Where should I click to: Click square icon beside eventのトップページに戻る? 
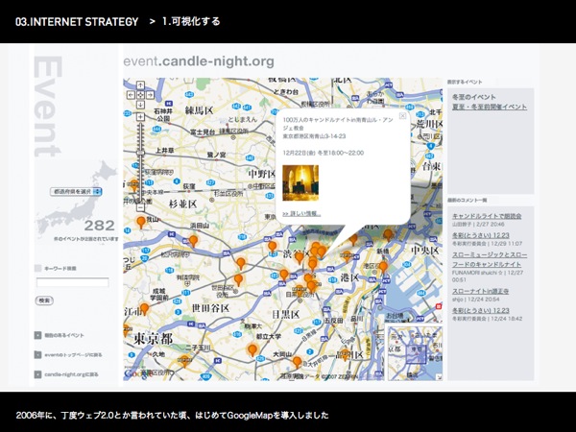click(37, 354)
